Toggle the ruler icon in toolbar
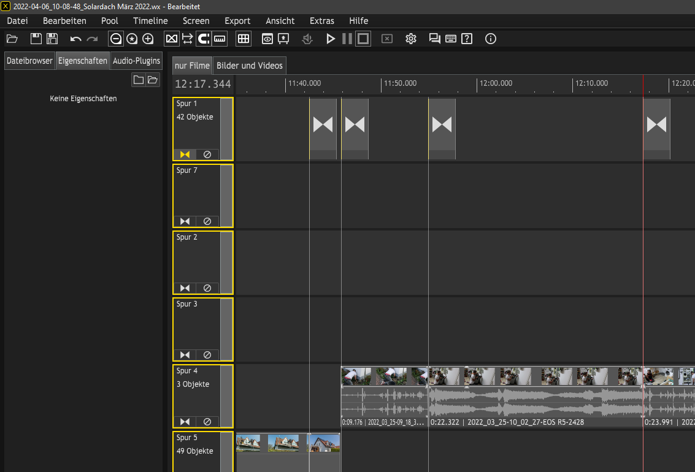 (x=220, y=39)
